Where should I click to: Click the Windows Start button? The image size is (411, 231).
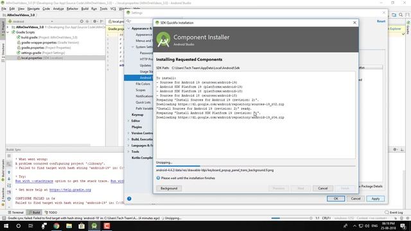6,226
